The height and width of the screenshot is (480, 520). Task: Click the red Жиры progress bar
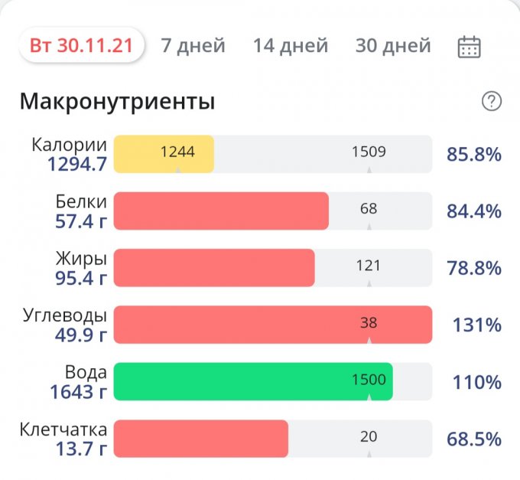coord(214,268)
